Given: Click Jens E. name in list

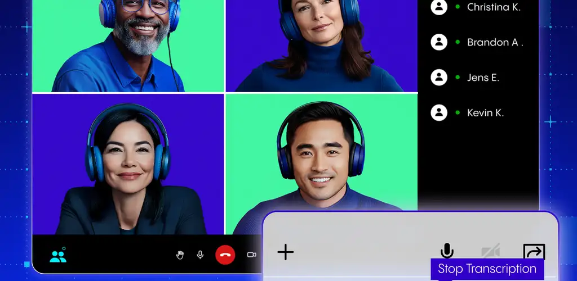Looking at the screenshot, I should [x=483, y=78].
